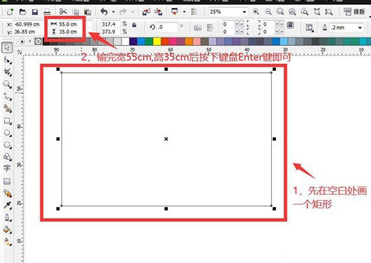The width and height of the screenshot is (371, 263).
Task: Click the Open folder icon
Action: point(22,11)
